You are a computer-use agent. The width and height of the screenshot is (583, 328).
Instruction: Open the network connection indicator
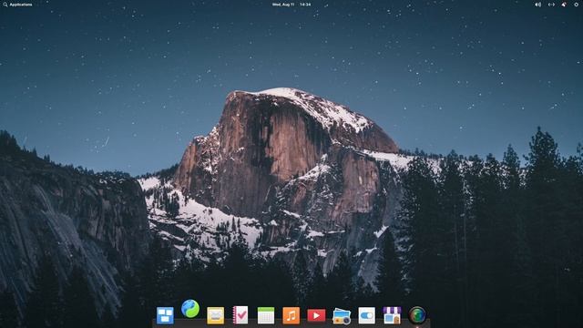(551, 5)
